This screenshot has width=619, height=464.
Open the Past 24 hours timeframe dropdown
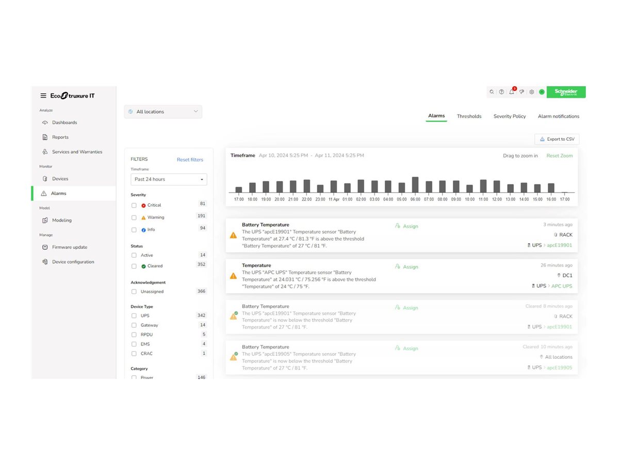point(169,179)
